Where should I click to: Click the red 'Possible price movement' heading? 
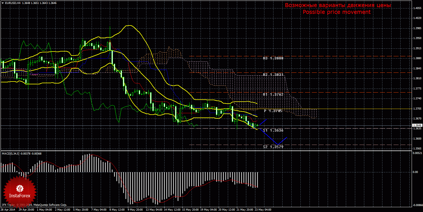336,12
